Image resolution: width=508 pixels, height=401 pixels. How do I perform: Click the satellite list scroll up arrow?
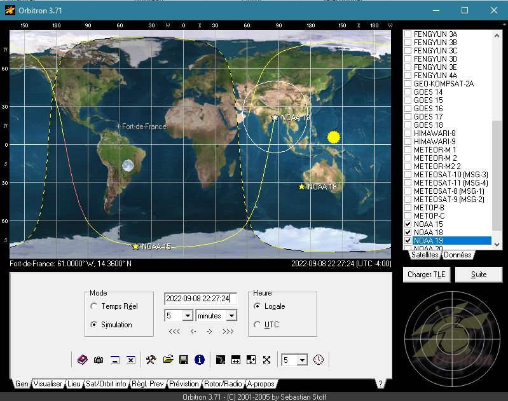[497, 36]
